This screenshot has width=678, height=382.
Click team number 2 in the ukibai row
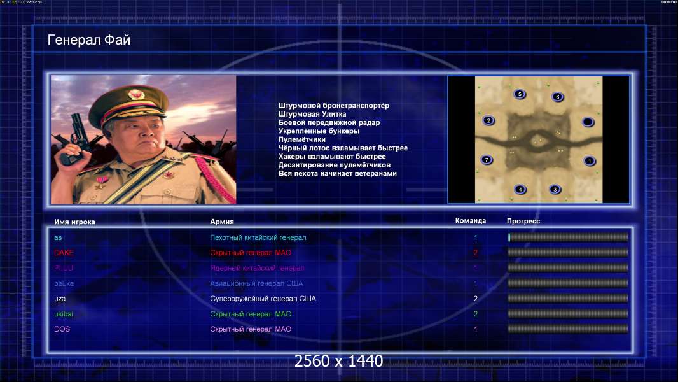[x=475, y=314]
